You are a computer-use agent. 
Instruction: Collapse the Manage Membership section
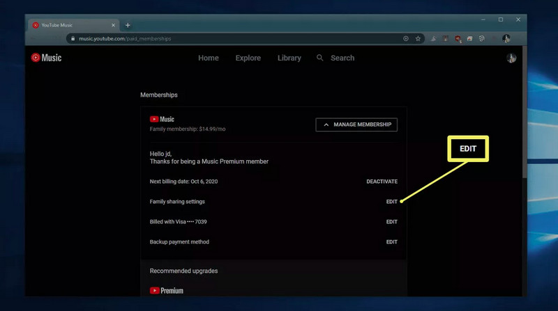pos(356,125)
